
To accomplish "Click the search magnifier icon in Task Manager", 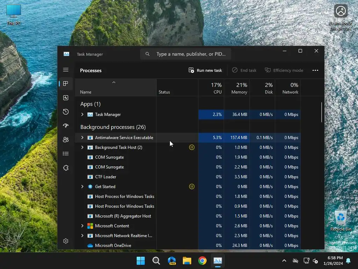I will point(148,54).
